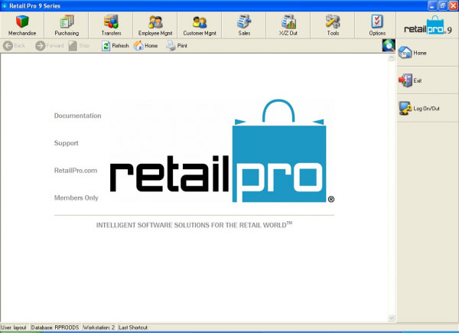Click Log On/Out in sidebar
Image resolution: width=459 pixels, height=333 pixels.
(428, 108)
